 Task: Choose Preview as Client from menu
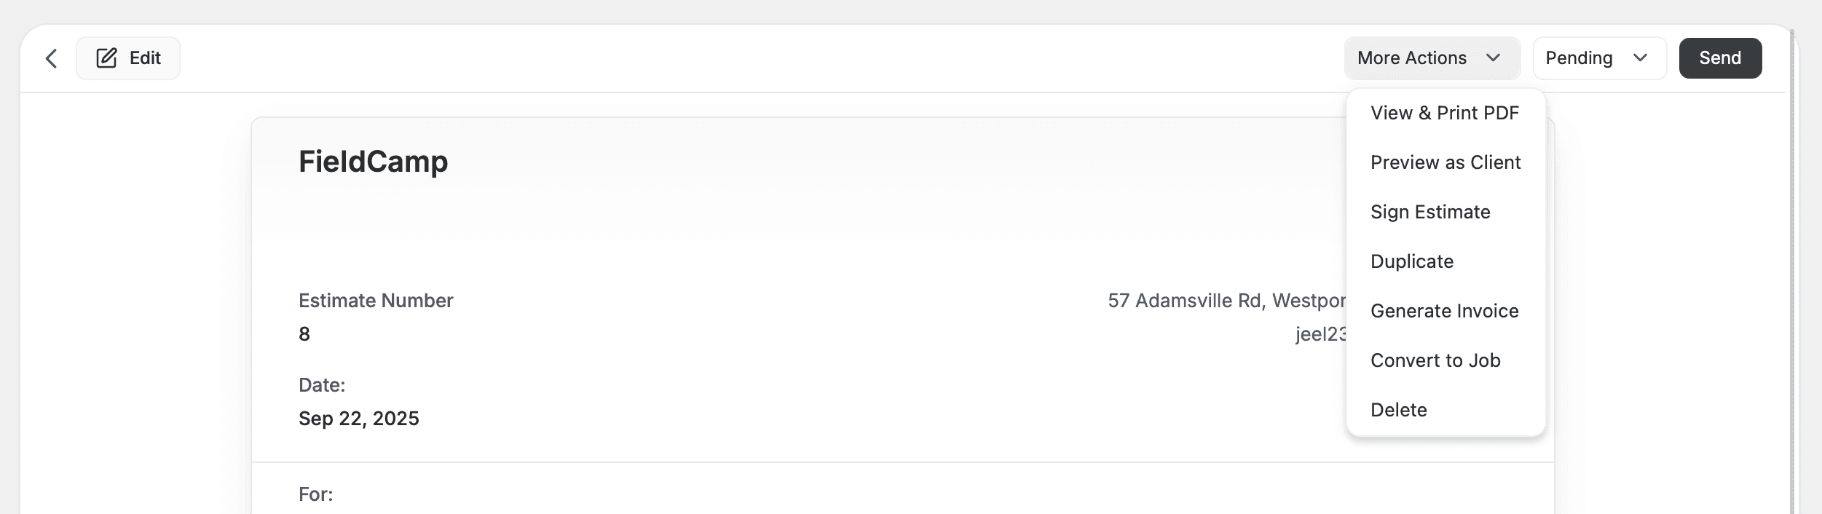(x=1445, y=162)
